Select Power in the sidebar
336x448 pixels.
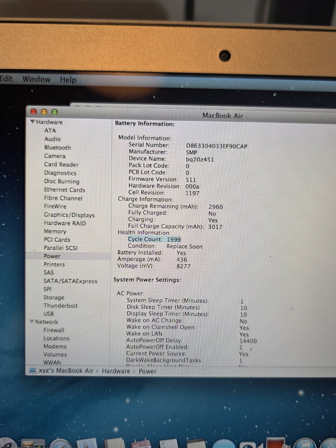52,256
